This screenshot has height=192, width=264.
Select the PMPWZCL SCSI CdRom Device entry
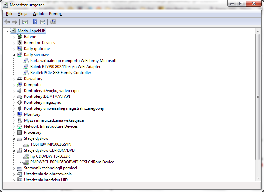click(72, 162)
